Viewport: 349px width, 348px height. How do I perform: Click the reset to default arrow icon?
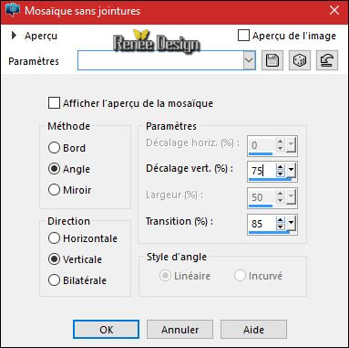coord(327,60)
